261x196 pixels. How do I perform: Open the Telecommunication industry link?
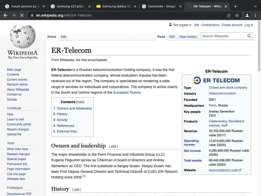coord(222,93)
